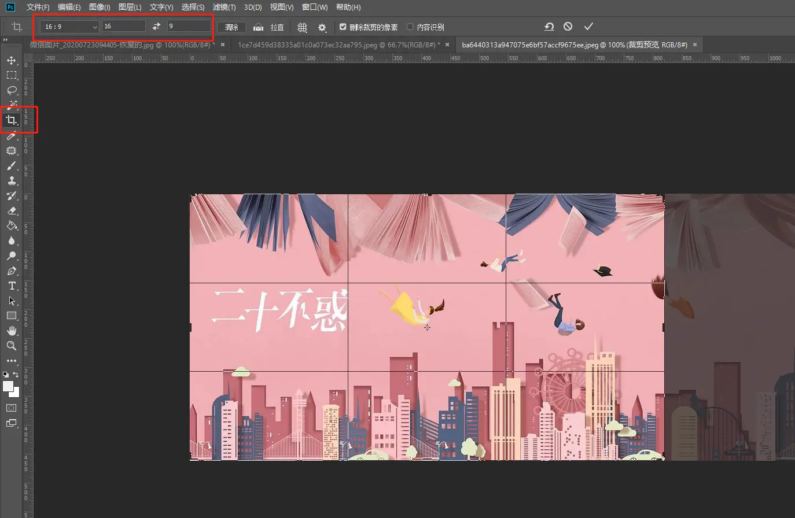Toggle Quick Mask mode in toolbar
Screen dimensions: 795x518
point(11,408)
